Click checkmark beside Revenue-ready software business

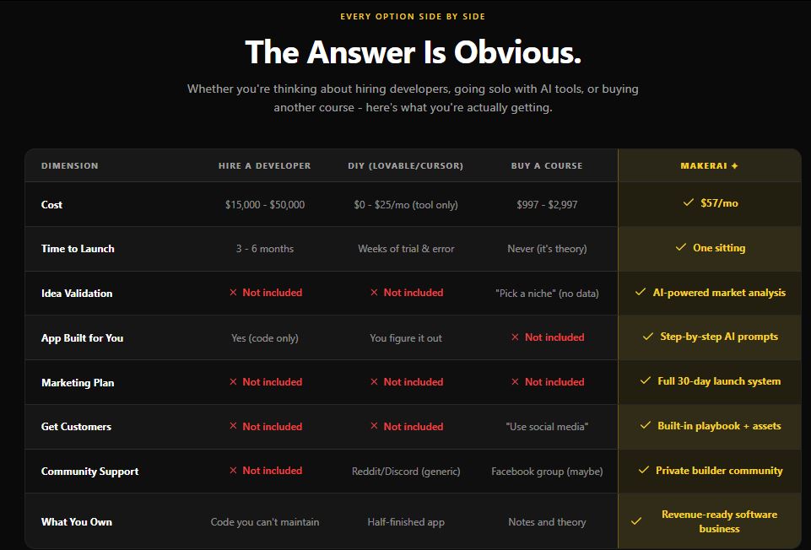coord(636,521)
